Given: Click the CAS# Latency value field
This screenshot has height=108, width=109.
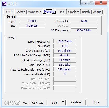Looking at the screenshot, I should pyautogui.click(x=64, y=51).
